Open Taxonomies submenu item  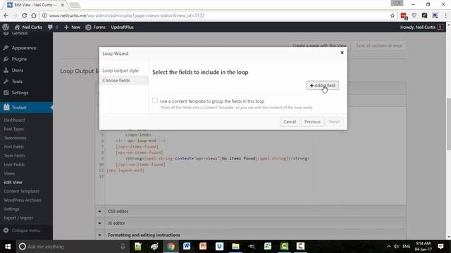coord(15,138)
